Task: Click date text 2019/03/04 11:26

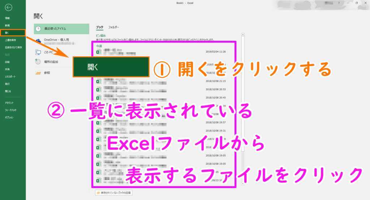Action: [216, 52]
